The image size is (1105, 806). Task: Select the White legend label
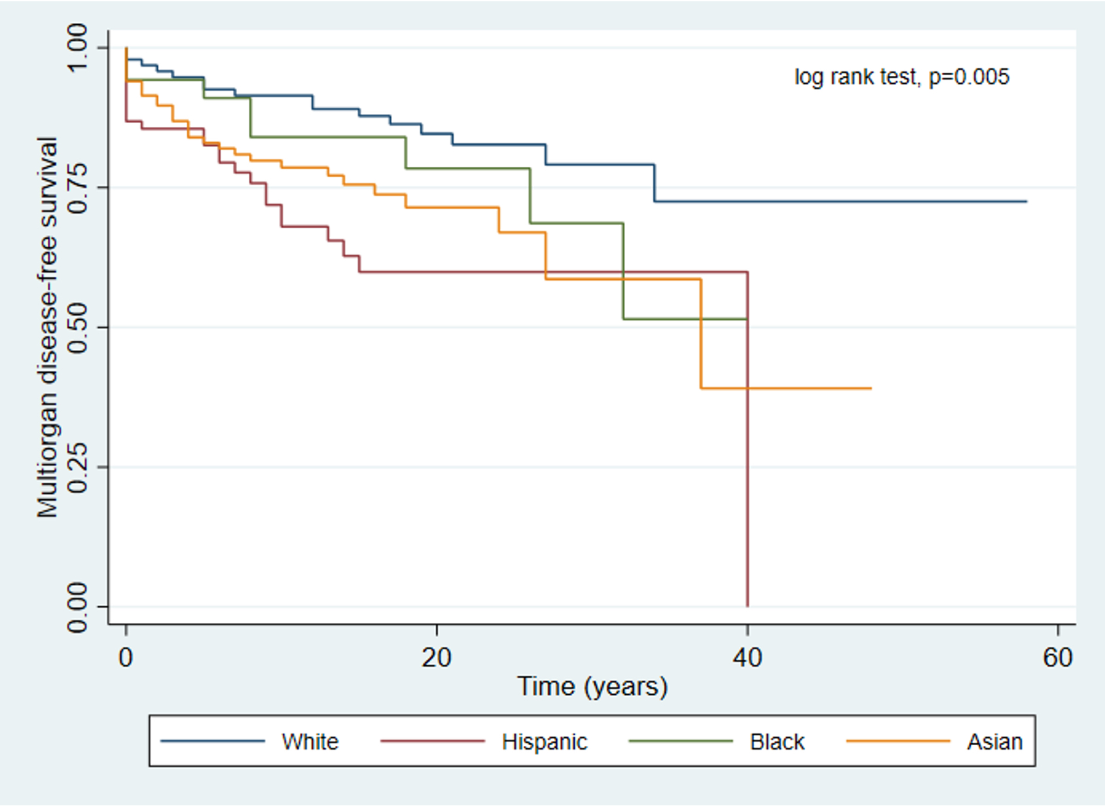pos(310,742)
